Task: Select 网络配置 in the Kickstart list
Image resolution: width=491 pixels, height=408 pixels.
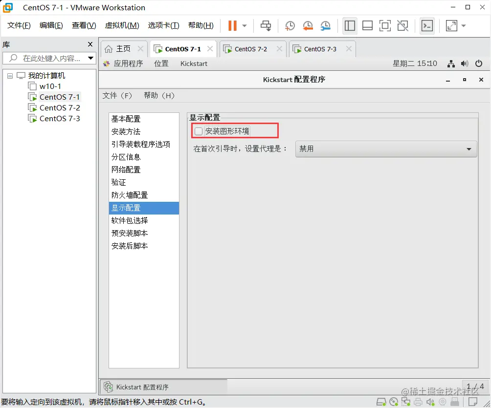Action: (x=144, y=170)
